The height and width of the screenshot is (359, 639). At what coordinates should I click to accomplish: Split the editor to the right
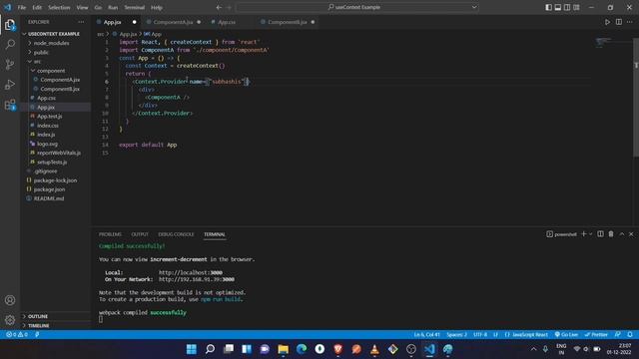[x=619, y=22]
